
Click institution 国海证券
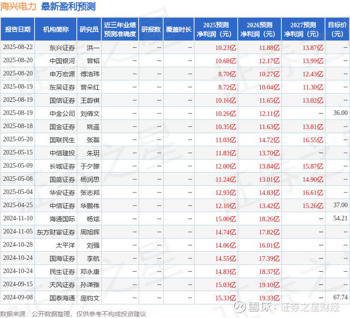point(62,258)
